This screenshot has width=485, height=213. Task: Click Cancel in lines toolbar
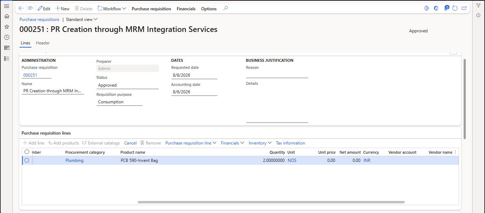130,143
